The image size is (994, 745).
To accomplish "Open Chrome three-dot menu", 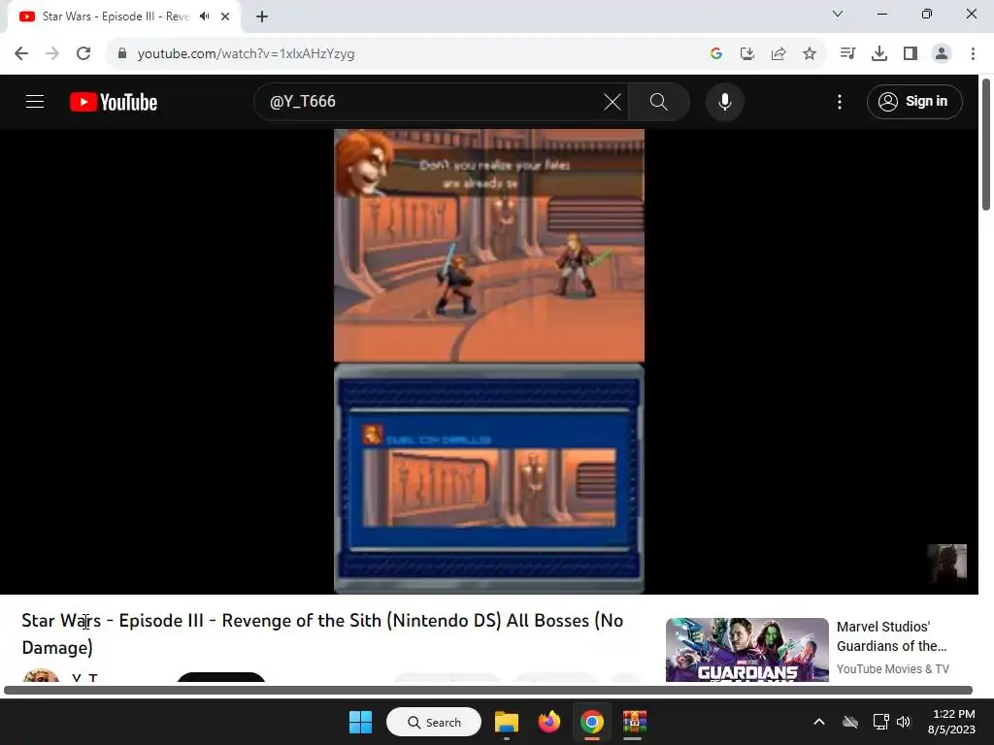I will 973,54.
